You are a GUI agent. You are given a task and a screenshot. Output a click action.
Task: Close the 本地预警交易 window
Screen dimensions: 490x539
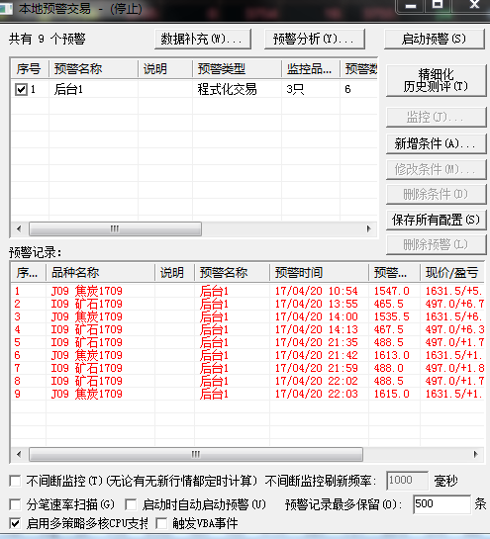[475, 5]
